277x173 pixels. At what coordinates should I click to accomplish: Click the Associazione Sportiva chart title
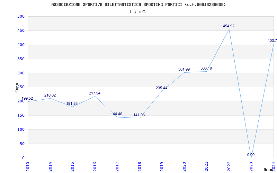point(138,4)
